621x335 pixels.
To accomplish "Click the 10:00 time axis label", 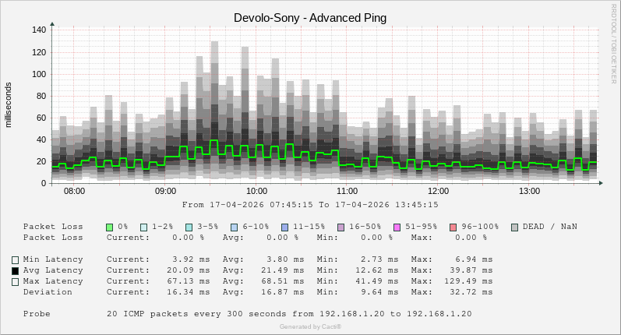I will 256,191.
